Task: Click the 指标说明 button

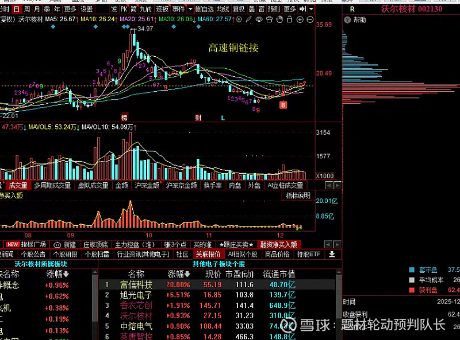Action: coord(298,195)
